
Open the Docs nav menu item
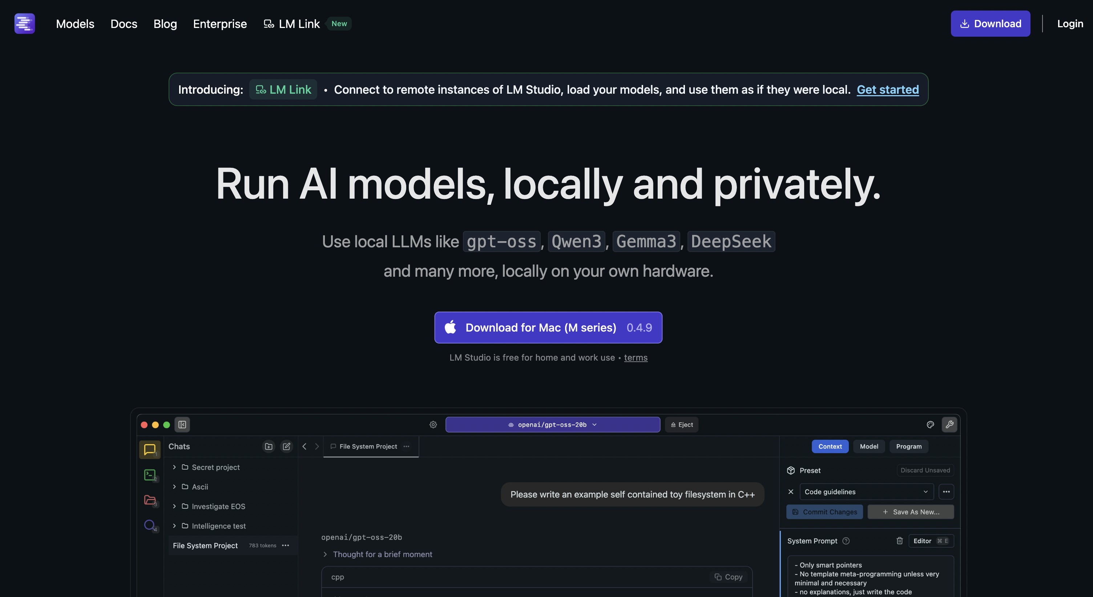124,24
